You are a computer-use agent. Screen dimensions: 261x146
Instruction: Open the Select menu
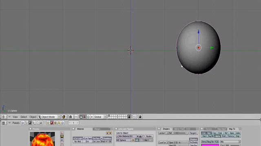(x=24, y=117)
